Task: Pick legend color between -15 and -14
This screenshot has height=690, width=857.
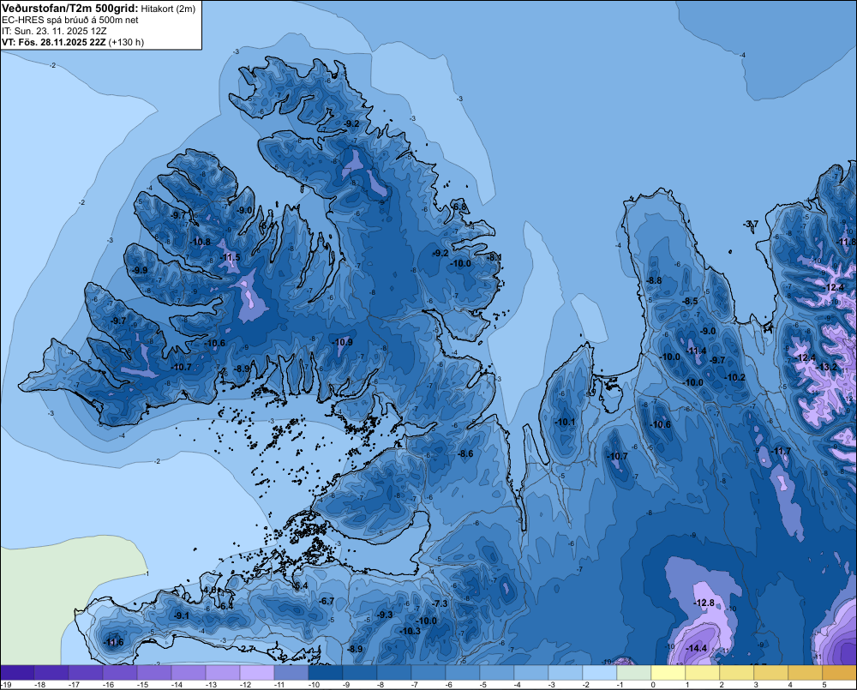Action: coord(154,673)
